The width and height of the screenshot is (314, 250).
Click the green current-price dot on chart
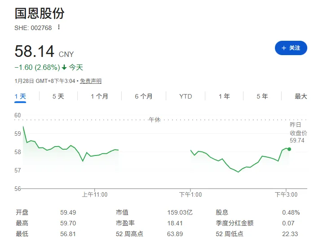[x=289, y=149]
